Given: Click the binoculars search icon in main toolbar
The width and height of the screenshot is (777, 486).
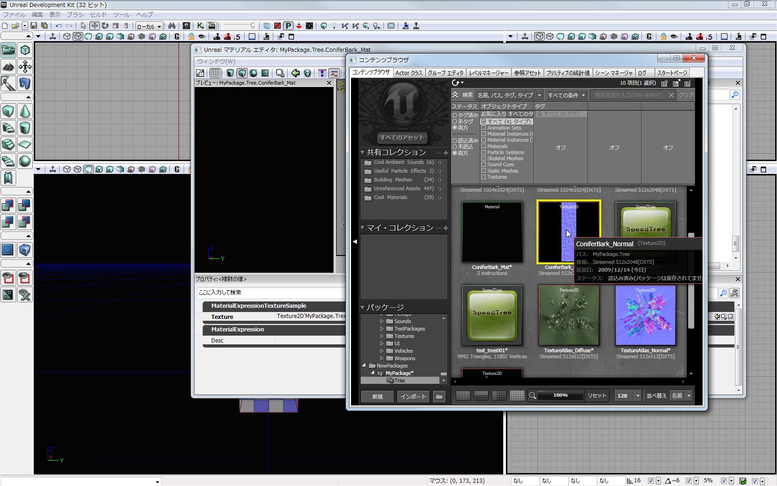Looking at the screenshot, I should [172, 26].
